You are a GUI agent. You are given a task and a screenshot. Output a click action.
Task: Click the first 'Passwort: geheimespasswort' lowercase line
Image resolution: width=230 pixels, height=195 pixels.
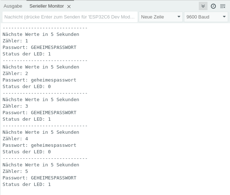pos(39,80)
